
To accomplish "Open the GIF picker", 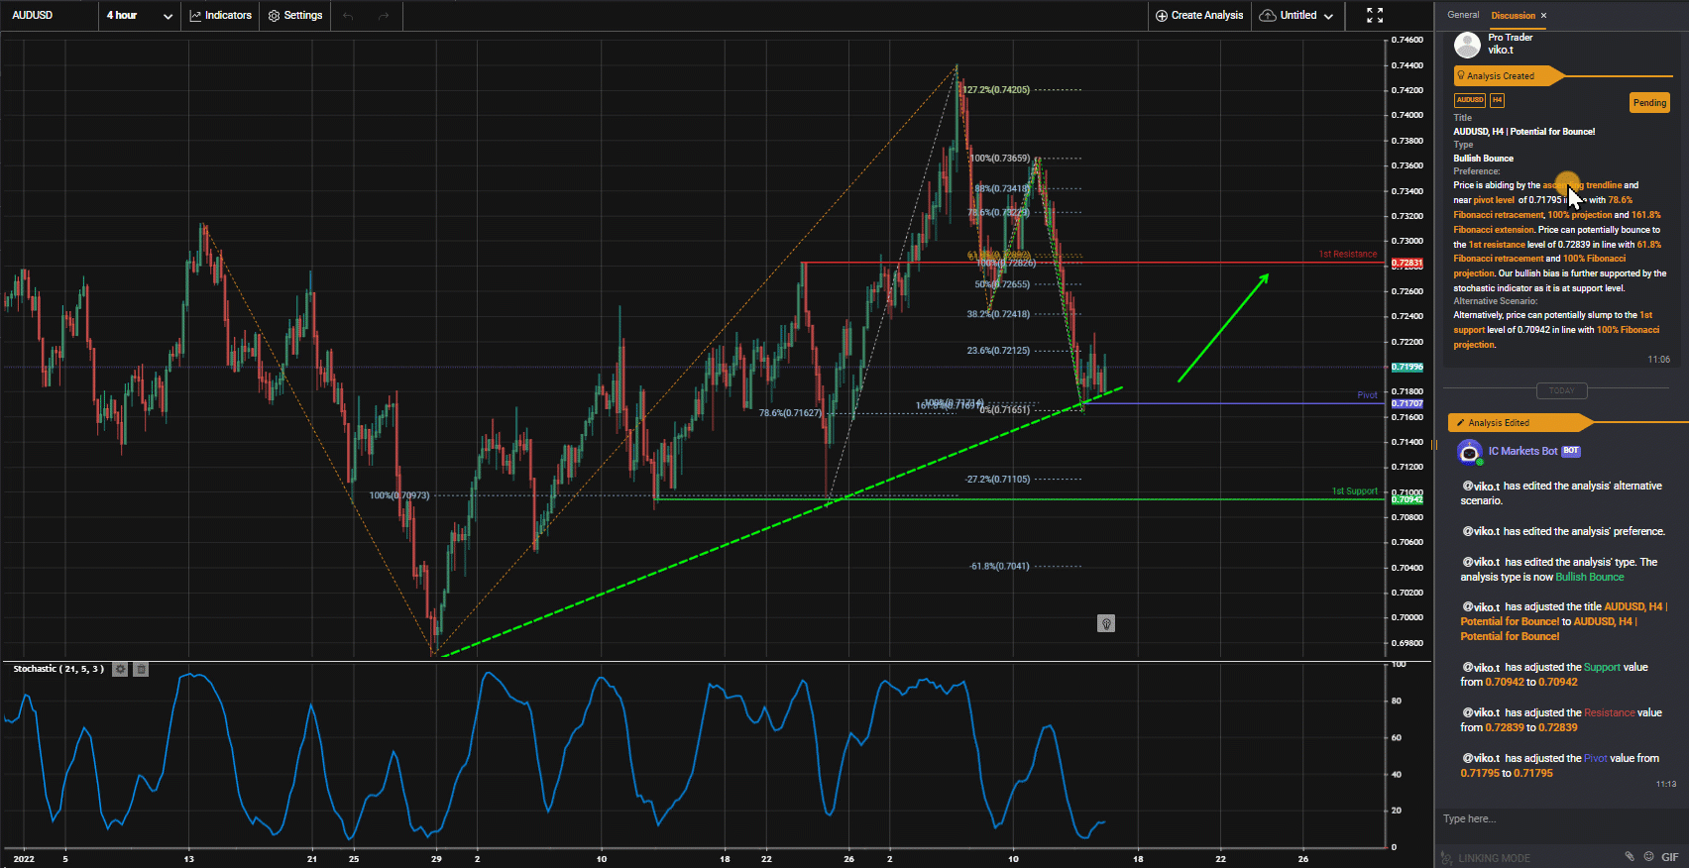I will pyautogui.click(x=1670, y=857).
